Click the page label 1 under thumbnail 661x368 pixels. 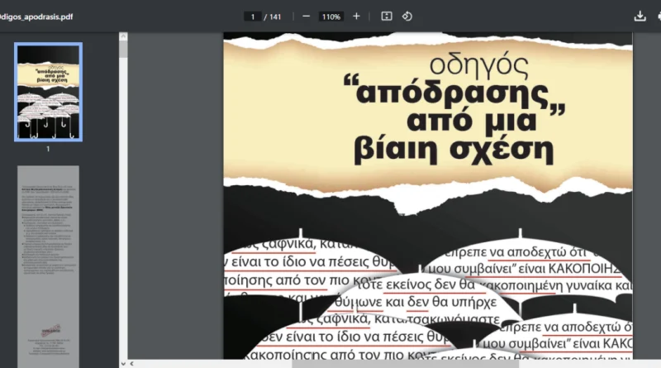tap(48, 149)
